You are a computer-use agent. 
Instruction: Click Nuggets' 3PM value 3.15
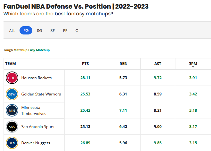193,143
